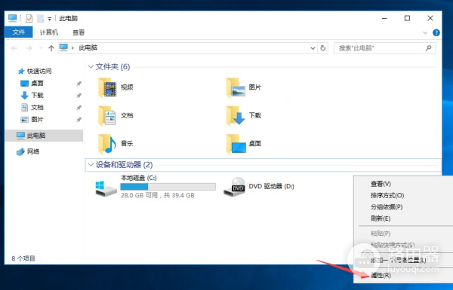This screenshot has height=290, width=453.
Task: Click the This PC icon in title bar
Action: 12,18
